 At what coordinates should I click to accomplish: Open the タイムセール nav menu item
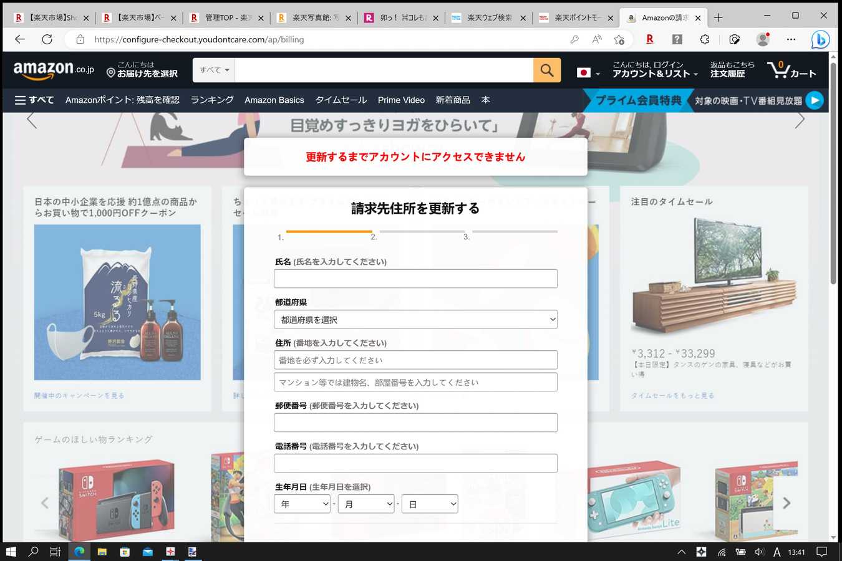(x=341, y=100)
